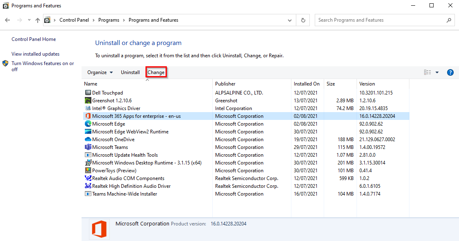Select the Teams Machine-Wide Installer icon
This screenshot has height=241, width=459.
[88, 194]
